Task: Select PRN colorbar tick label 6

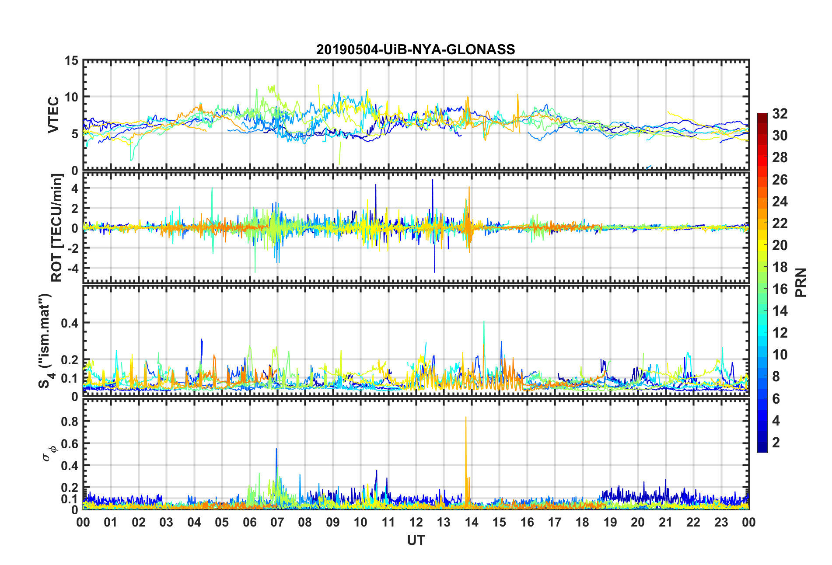Action: tap(776, 399)
